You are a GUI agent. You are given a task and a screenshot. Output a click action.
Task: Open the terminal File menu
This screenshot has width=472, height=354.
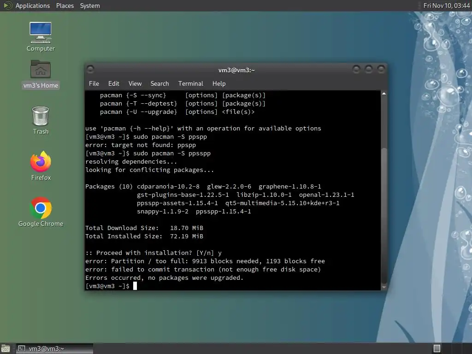click(94, 83)
